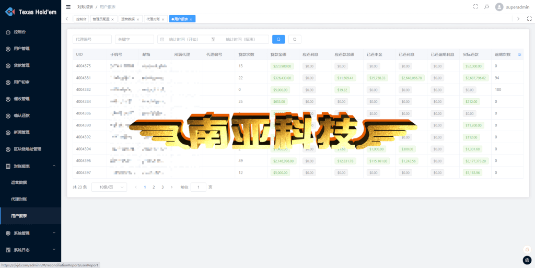535x268 pixels.
Task: Close the 代理对账 tab
Action: point(163,19)
